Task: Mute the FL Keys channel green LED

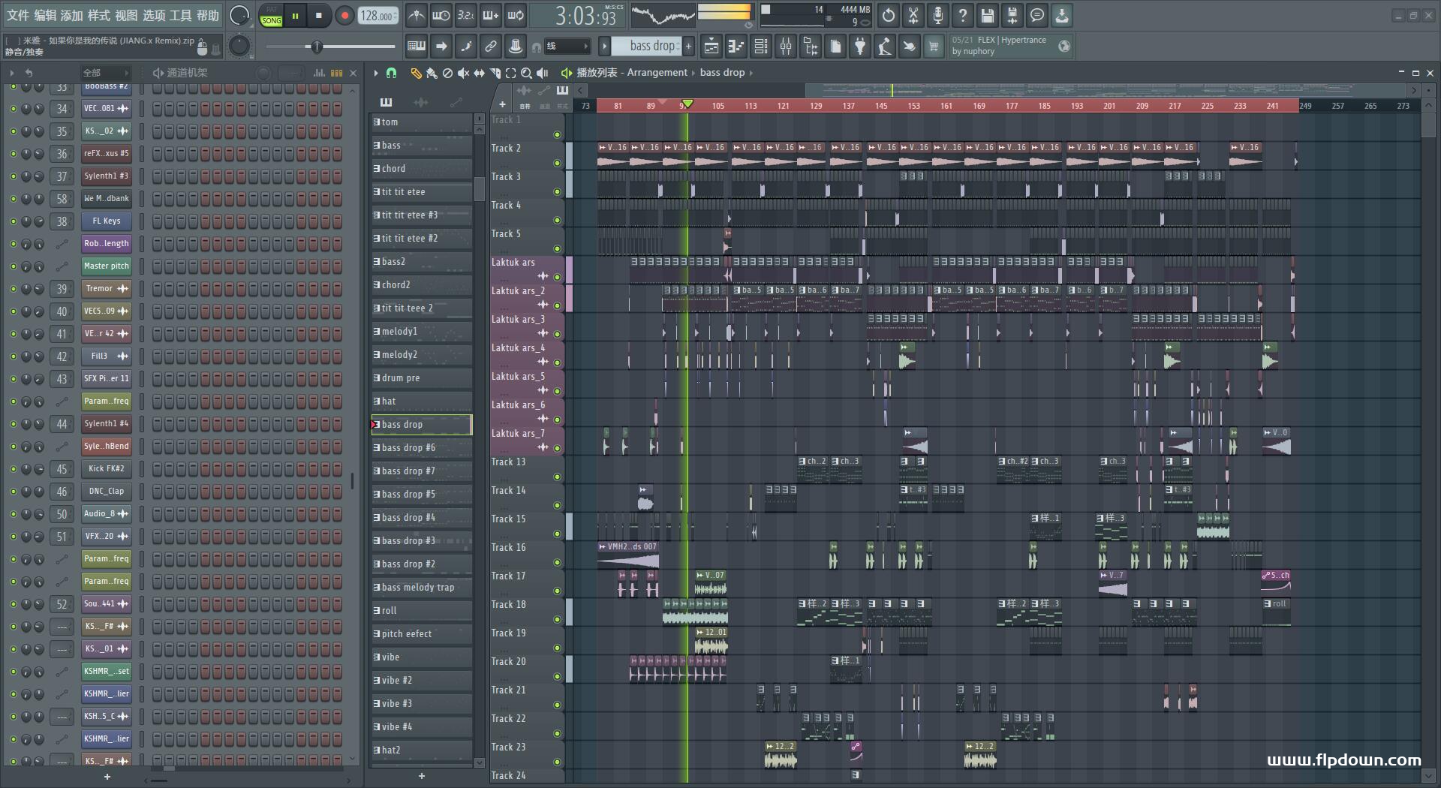Action: 13,221
